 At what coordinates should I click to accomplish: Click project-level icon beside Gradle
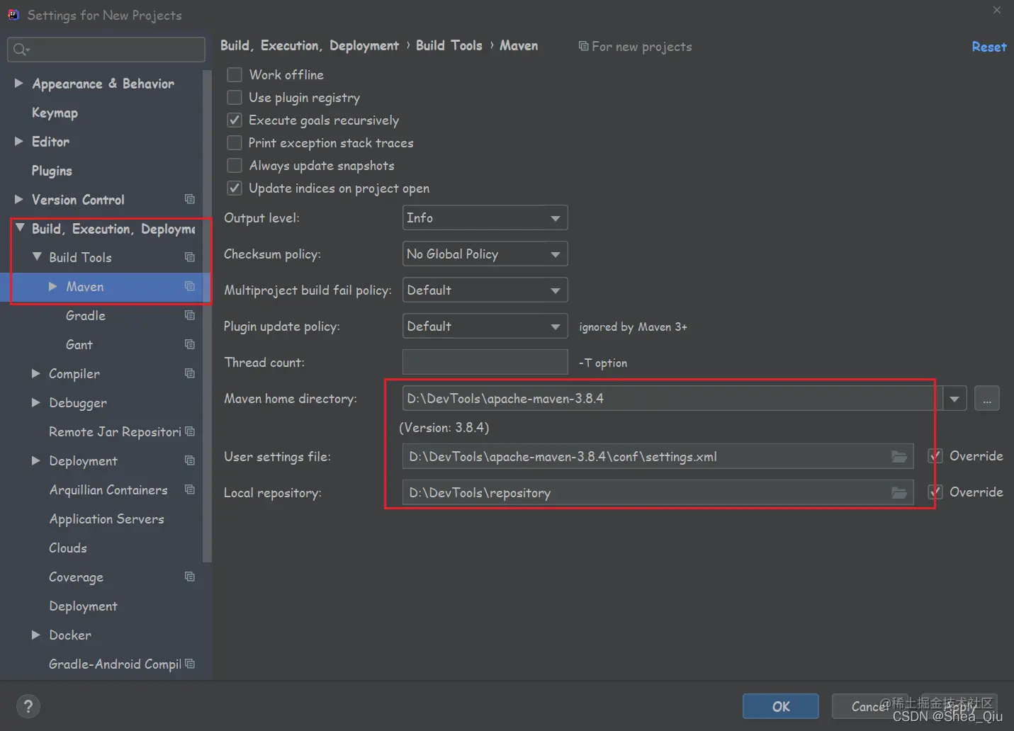[x=190, y=315]
